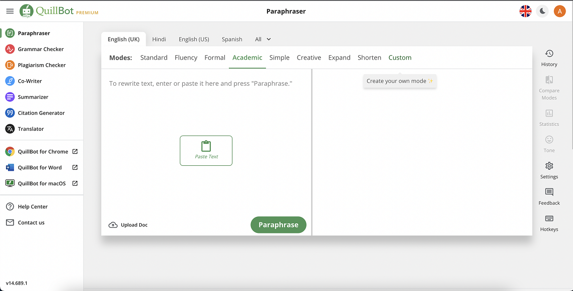Open the Summarizer tool
Viewport: 573px width, 291px height.
click(x=33, y=97)
